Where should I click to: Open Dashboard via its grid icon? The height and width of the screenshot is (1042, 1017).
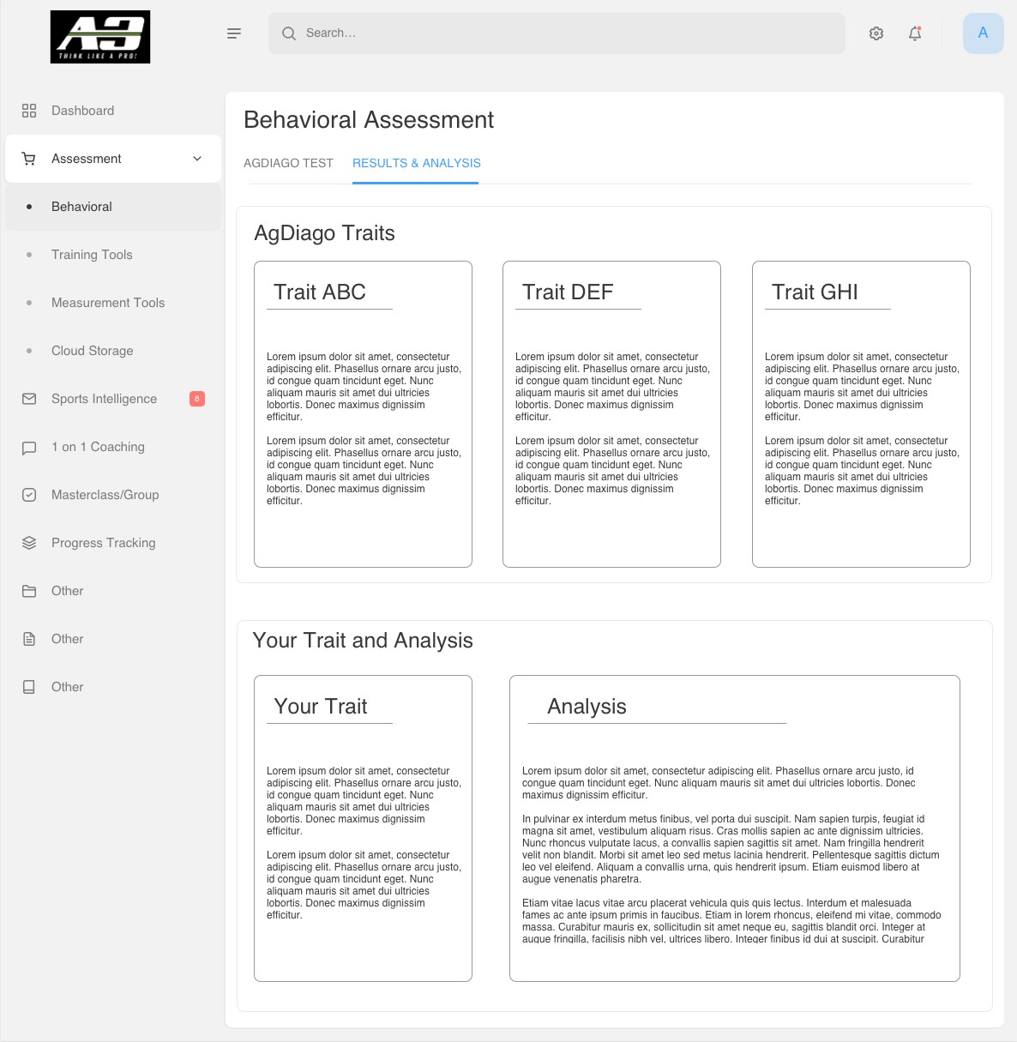[x=29, y=111]
